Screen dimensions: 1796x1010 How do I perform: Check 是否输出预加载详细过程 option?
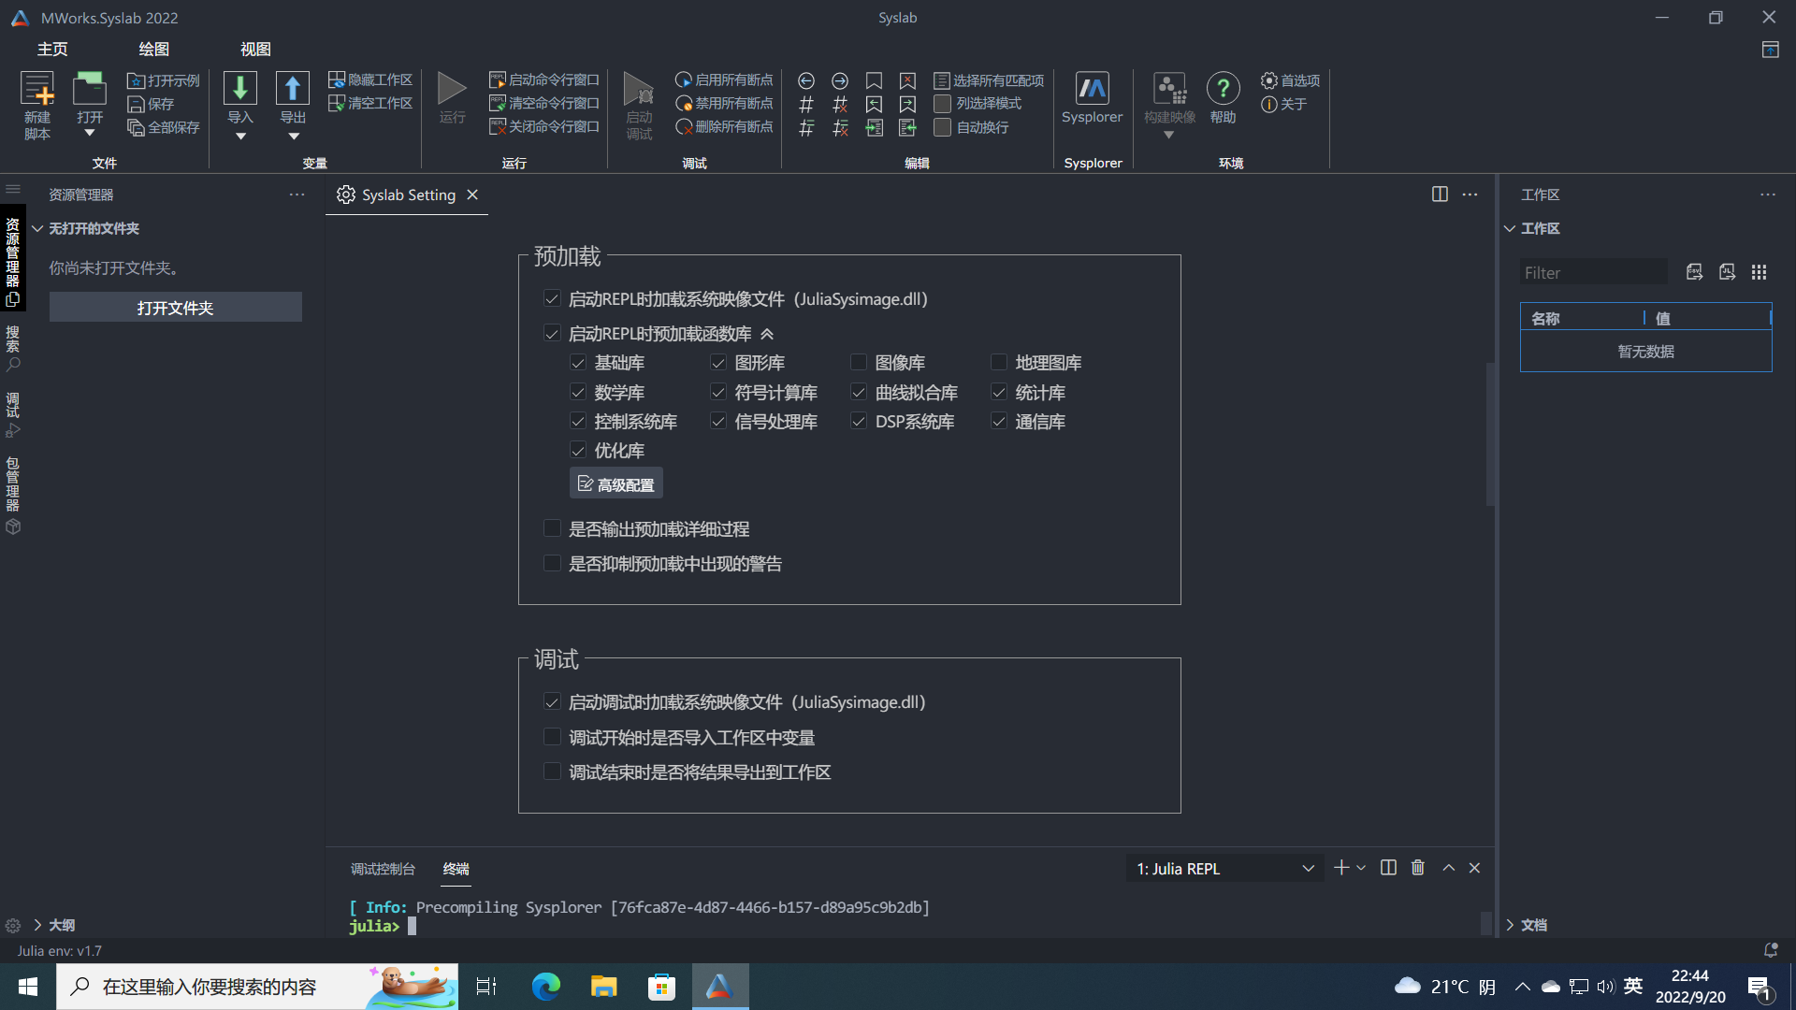(x=552, y=528)
